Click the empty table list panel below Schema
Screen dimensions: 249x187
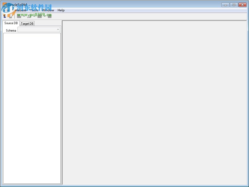pos(32,108)
